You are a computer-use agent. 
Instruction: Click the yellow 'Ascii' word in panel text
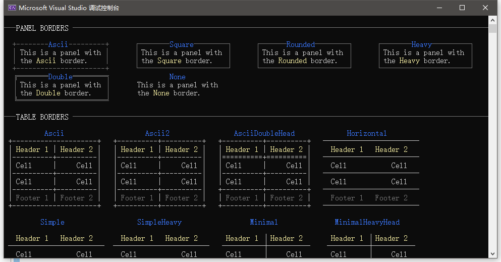click(x=46, y=61)
